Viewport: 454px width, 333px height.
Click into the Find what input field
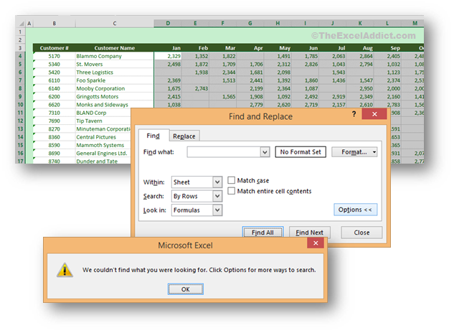224,152
